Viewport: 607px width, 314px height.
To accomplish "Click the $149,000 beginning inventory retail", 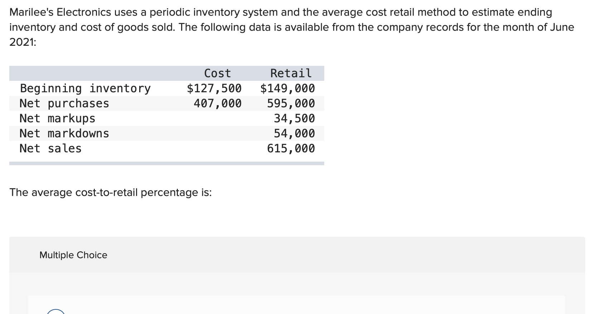I will coord(287,88).
